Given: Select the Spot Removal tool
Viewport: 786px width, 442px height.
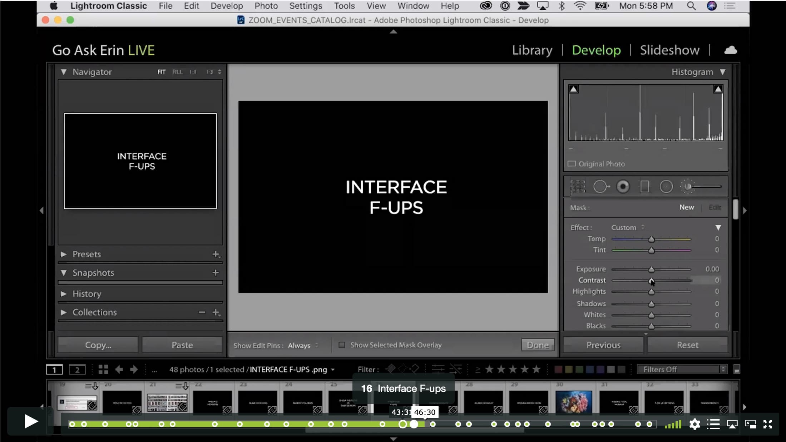Looking at the screenshot, I should (x=601, y=186).
